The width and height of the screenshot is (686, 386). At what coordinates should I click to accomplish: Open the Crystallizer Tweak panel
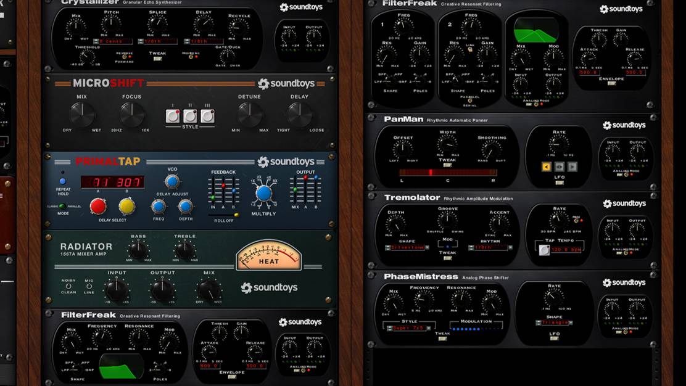[x=157, y=59]
